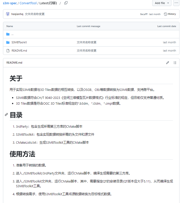Open the Add file dropdown
Image resolution: width=182 pixels, height=203 pixels.
162,3
